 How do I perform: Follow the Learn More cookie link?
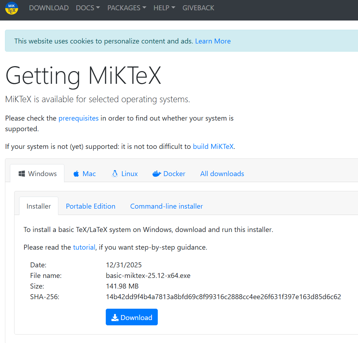213,41
